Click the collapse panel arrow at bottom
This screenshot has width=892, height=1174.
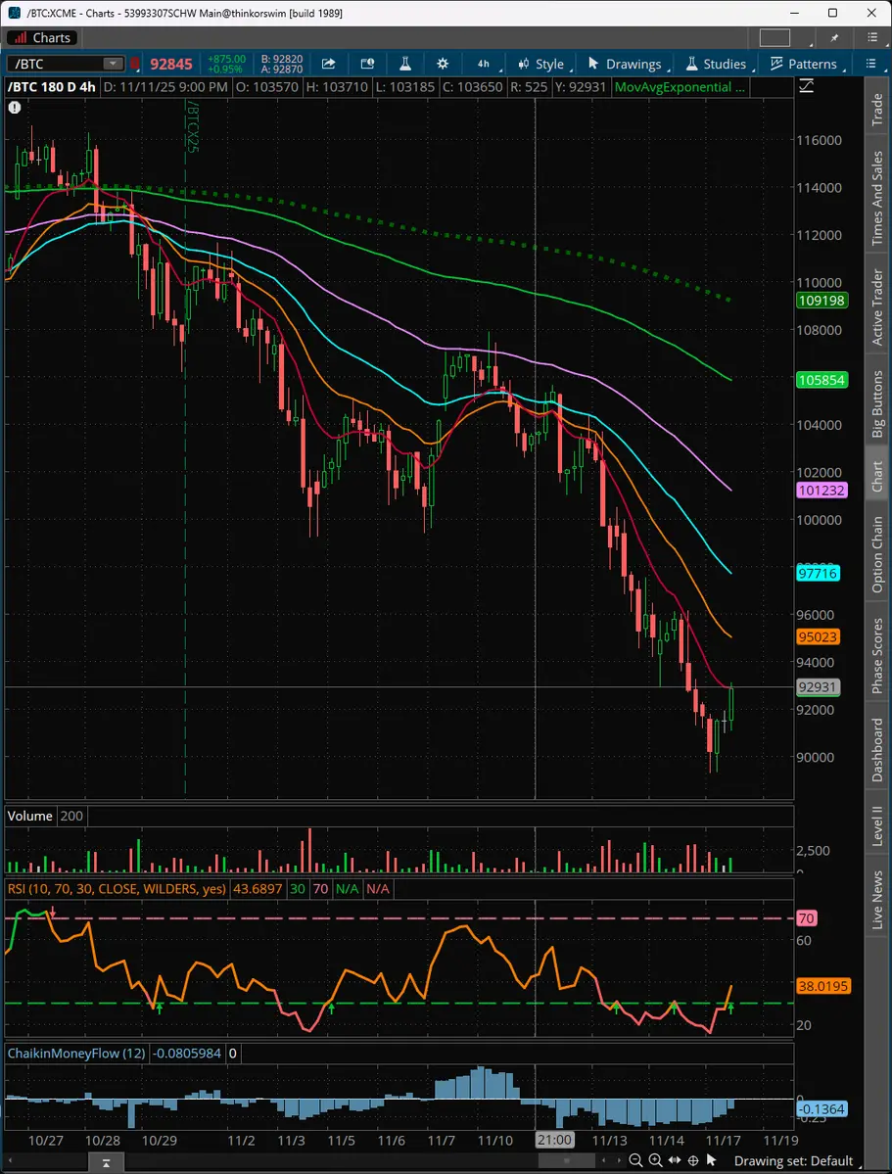107,1163
